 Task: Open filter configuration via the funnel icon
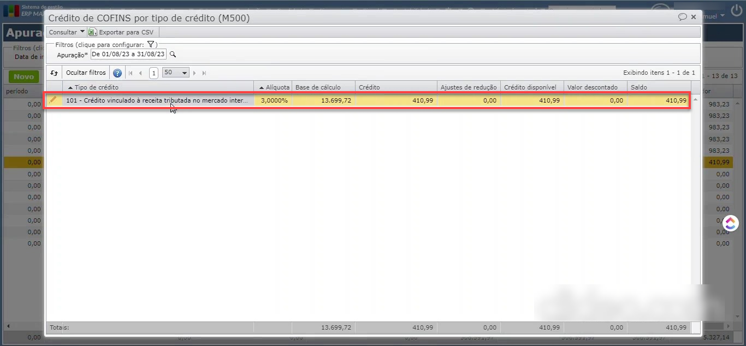[152, 45]
